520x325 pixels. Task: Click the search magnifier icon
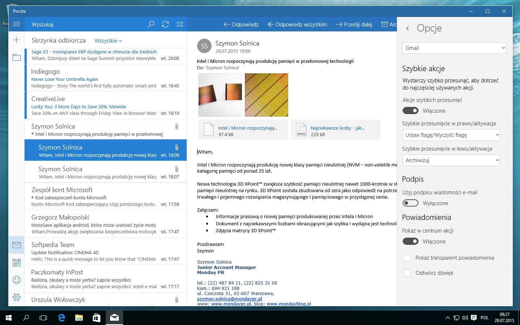click(x=151, y=24)
